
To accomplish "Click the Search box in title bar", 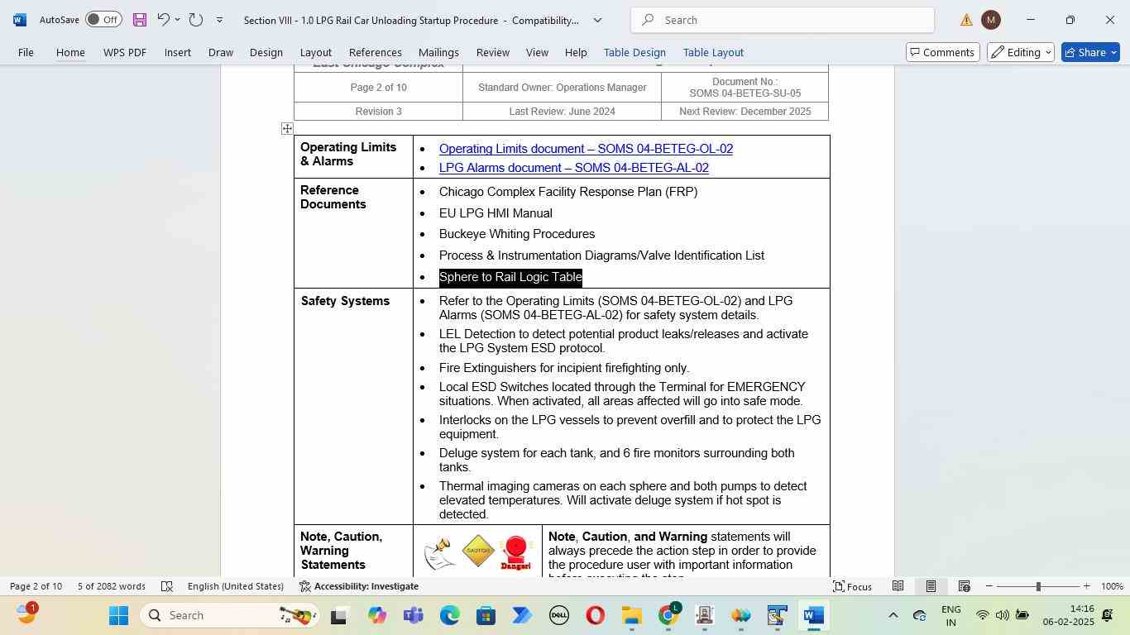I will coord(783,20).
